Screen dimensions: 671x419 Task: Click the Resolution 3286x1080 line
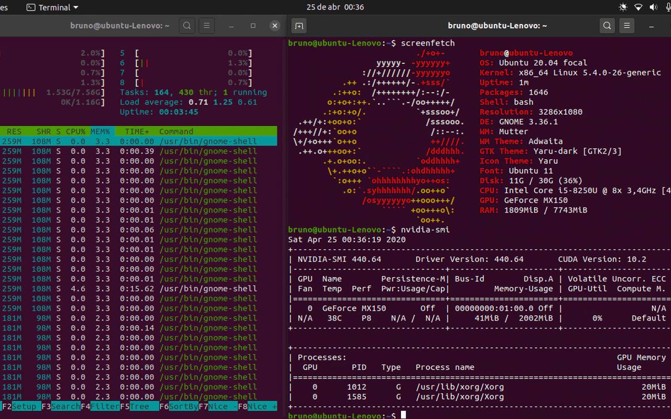[531, 112]
